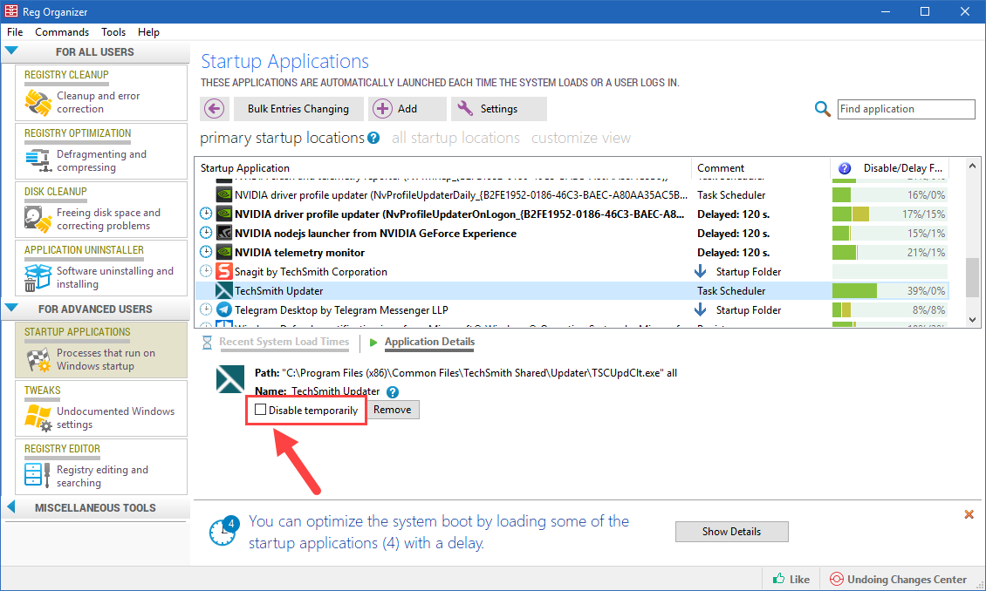The image size is (986, 591).
Task: Collapse the For All Users section
Action: (11, 51)
